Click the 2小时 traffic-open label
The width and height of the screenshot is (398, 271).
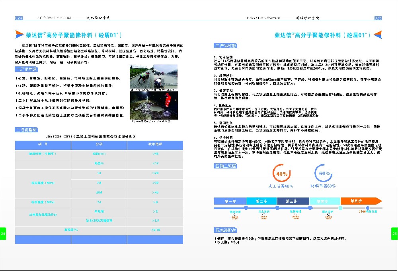tap(368, 211)
